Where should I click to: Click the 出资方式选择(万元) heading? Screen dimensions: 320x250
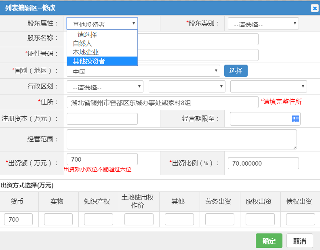(x=27, y=185)
